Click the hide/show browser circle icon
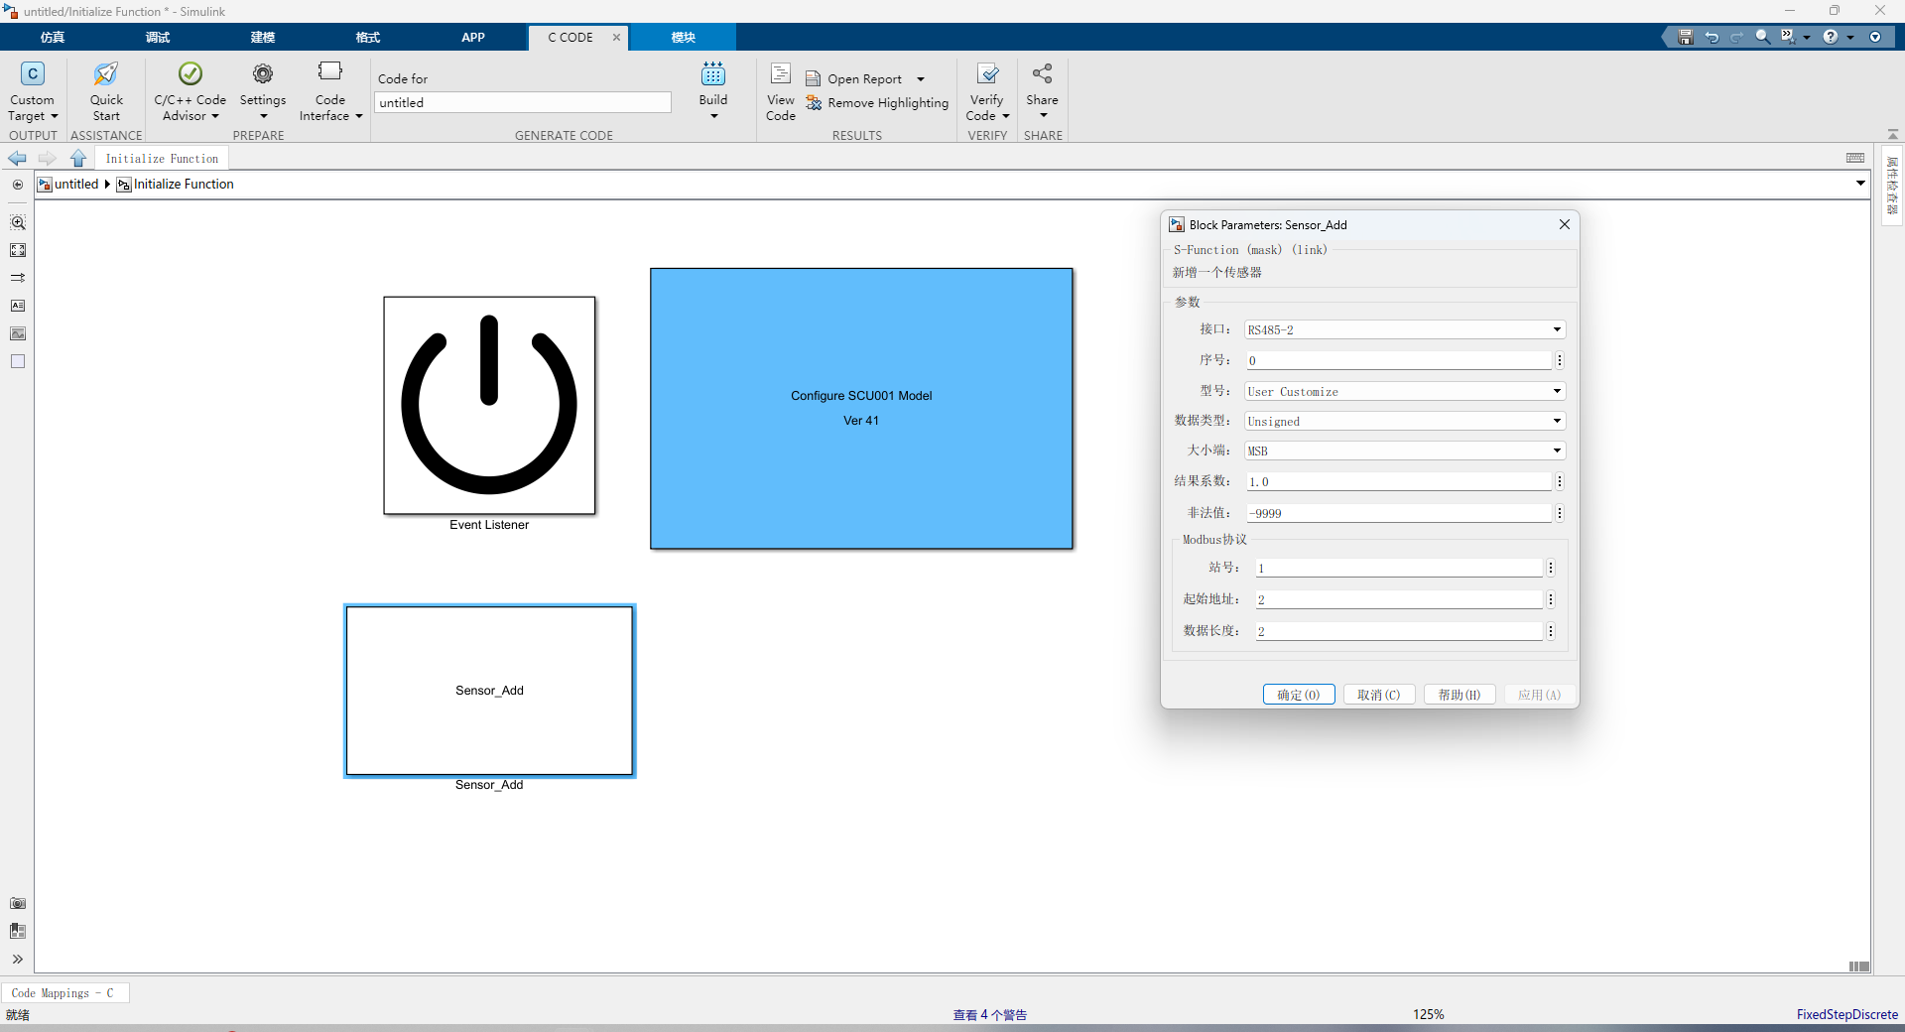Screen dimensions: 1905x1032 pyautogui.click(x=18, y=185)
